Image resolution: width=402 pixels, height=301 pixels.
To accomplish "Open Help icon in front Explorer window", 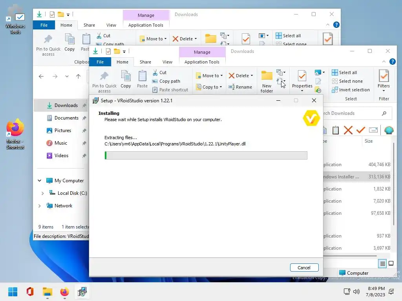I will [392, 62].
